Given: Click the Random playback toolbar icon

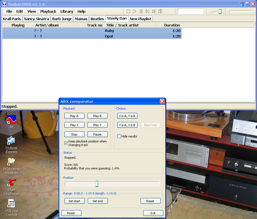Looking at the screenshot, I should [160, 11].
